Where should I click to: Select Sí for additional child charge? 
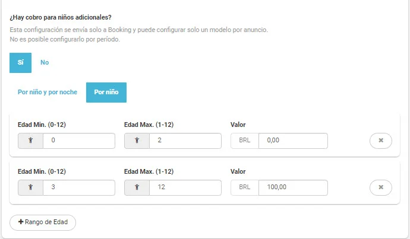point(20,62)
